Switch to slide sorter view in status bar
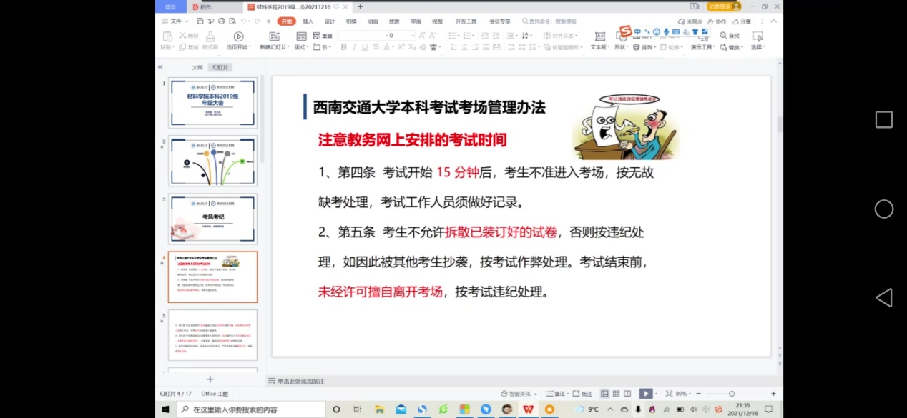 [616, 394]
